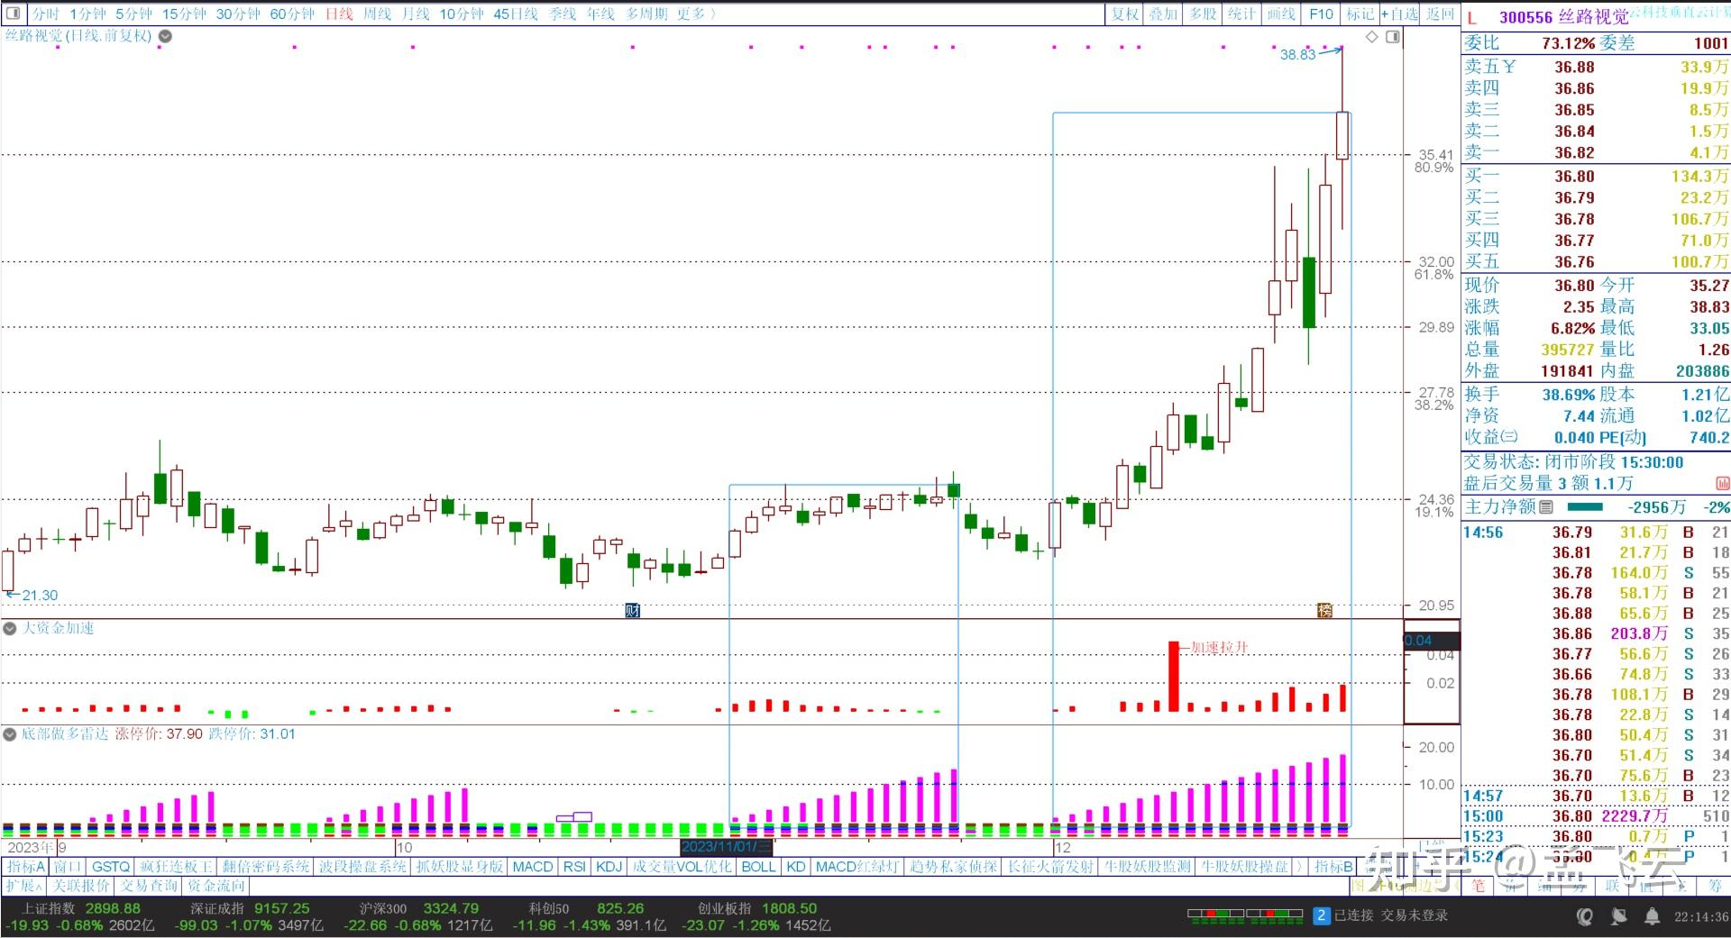Click the 财 marker on the chart
The image size is (1731, 938).
click(x=633, y=610)
